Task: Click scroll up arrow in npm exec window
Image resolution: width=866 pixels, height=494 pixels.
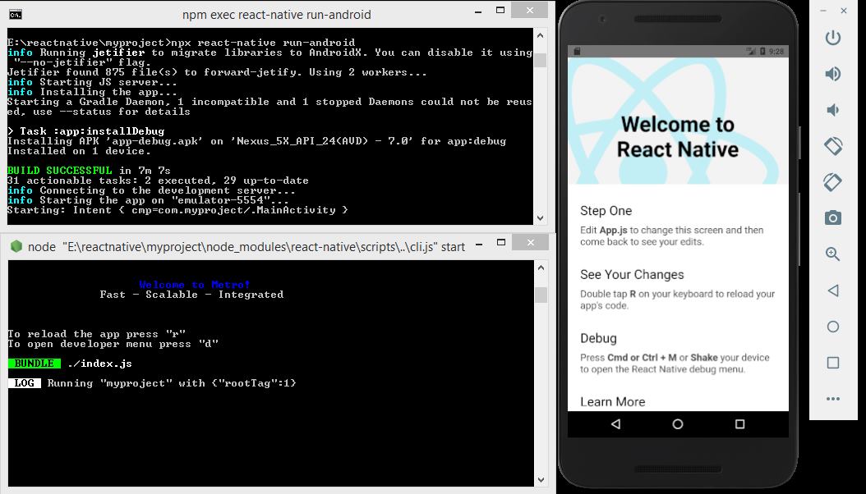Action: (540, 37)
